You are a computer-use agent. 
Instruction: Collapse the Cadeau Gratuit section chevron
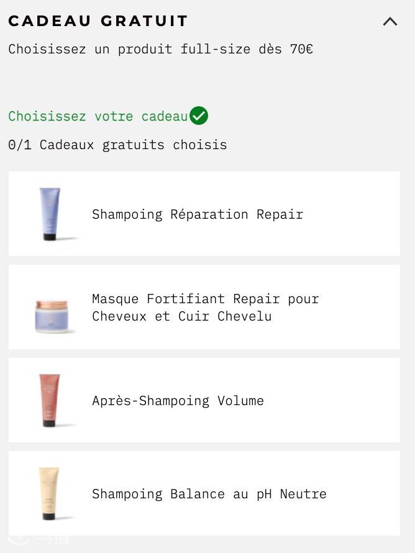click(390, 22)
